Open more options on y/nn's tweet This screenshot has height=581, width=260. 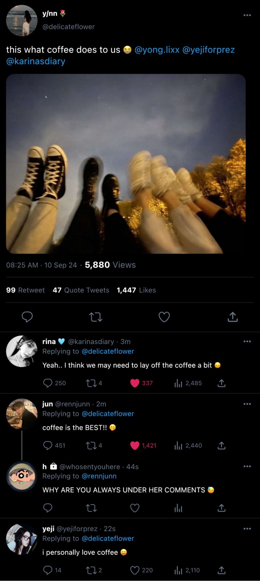[247, 15]
